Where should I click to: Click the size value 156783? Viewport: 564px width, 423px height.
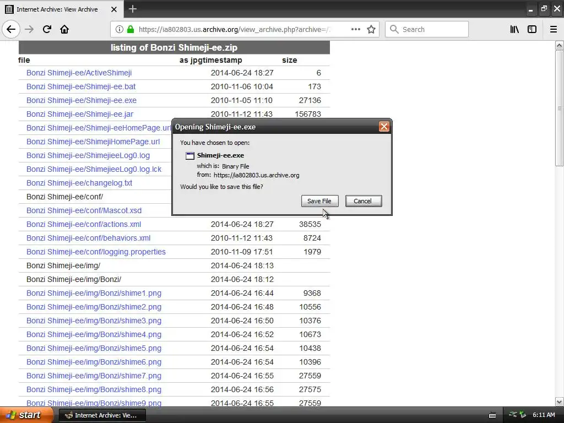click(x=308, y=114)
